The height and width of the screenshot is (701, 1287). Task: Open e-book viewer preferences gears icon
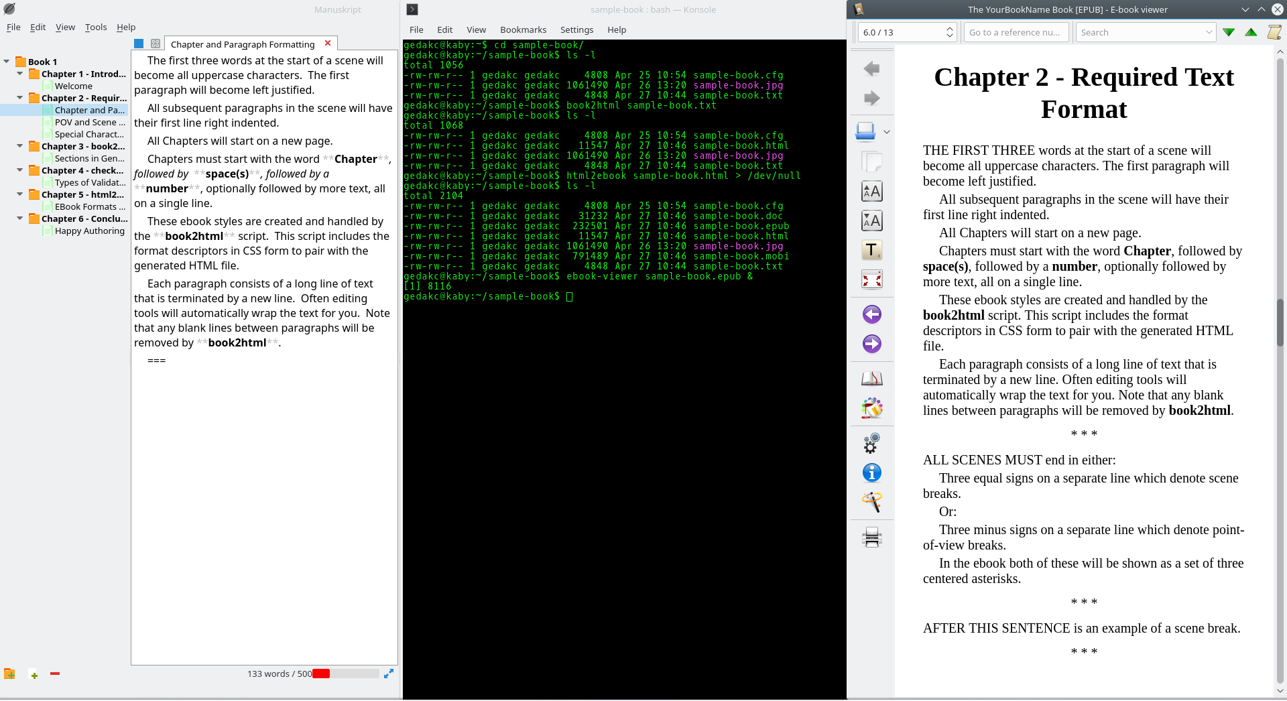pyautogui.click(x=871, y=443)
